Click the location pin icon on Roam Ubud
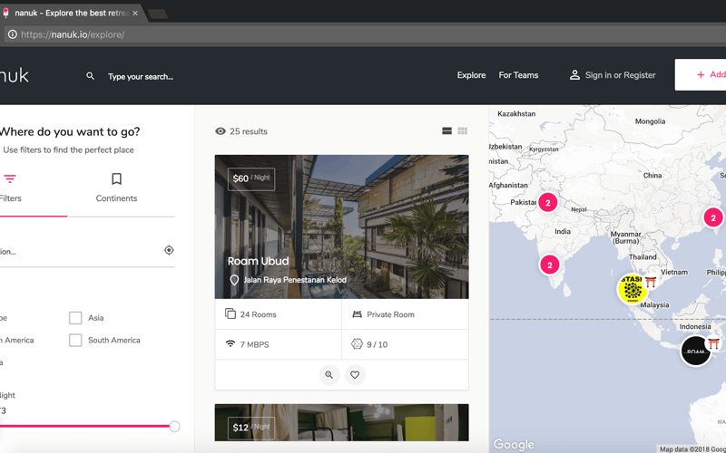Viewport: 726px width, 453px height. (234, 280)
